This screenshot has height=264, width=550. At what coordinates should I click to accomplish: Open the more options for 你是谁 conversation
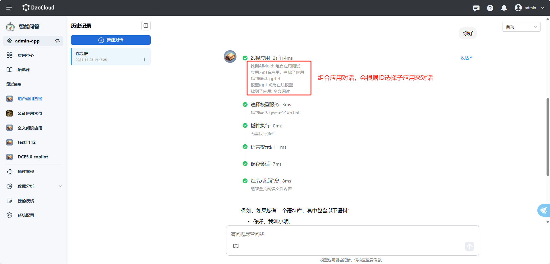[x=144, y=59]
